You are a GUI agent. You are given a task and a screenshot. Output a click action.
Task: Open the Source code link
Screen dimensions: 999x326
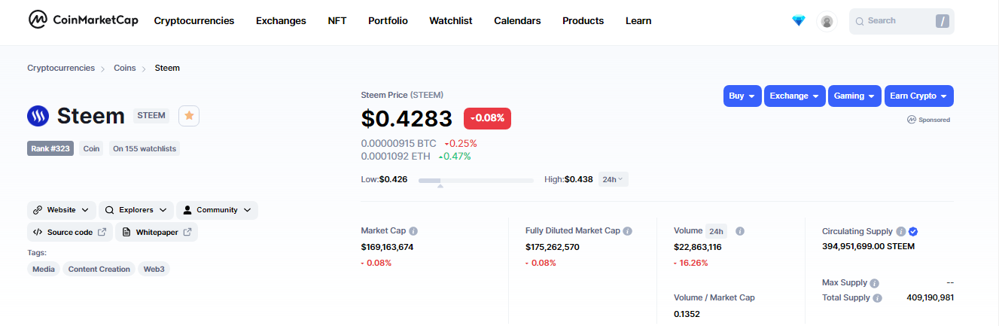pyautogui.click(x=70, y=232)
